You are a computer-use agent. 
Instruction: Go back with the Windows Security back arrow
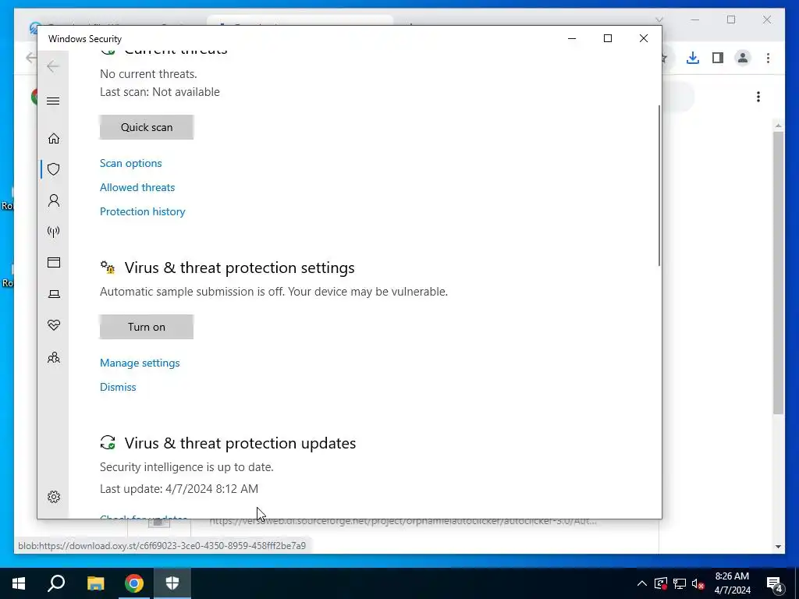click(x=53, y=66)
